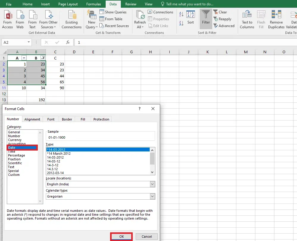Expand the Locale (location) dropdown
297x241 pixels.
[x=152, y=184]
